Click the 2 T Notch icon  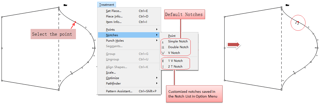pyautogui.click(x=163, y=67)
